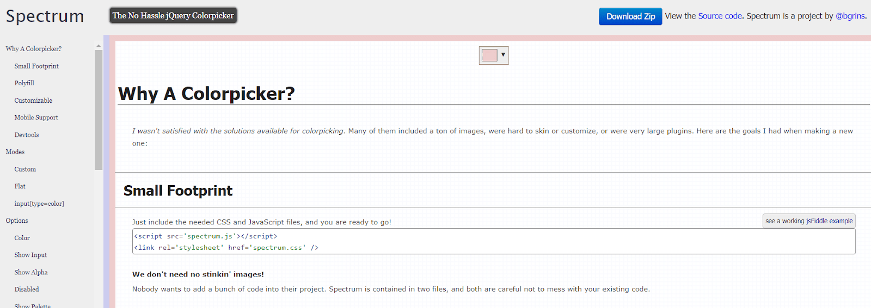The width and height of the screenshot is (871, 308).
Task: Visit the @bgrins profile link
Action: pyautogui.click(x=850, y=16)
